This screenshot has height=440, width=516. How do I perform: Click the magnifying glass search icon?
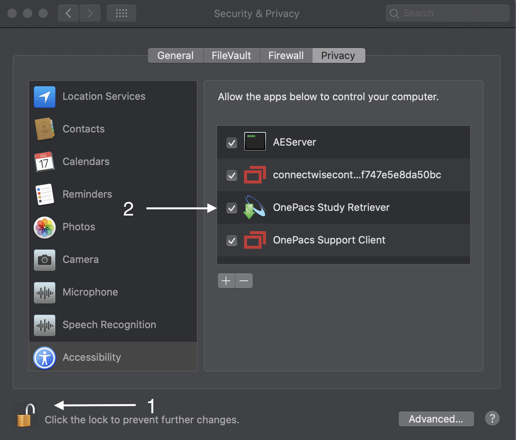394,14
